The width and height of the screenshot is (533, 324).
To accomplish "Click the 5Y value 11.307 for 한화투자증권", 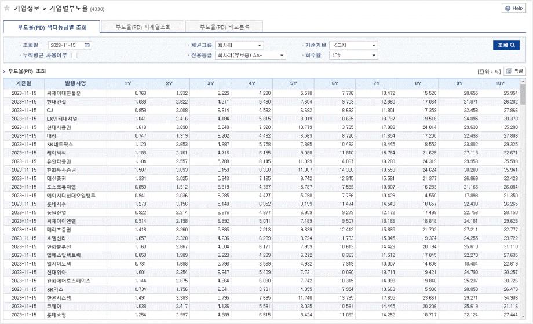I will (x=305, y=170).
